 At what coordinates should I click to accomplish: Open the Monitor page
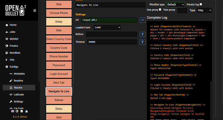click(x=14, y=39)
